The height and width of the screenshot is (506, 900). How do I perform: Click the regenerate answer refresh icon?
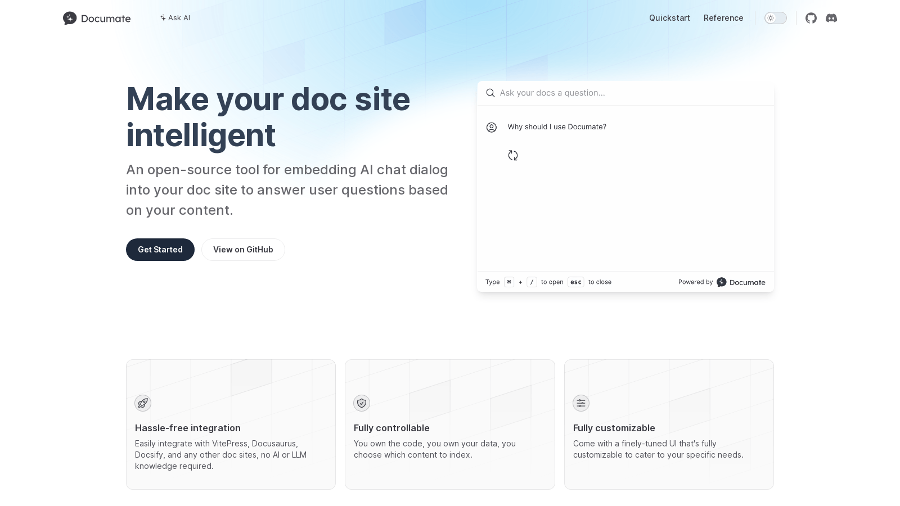click(x=513, y=155)
